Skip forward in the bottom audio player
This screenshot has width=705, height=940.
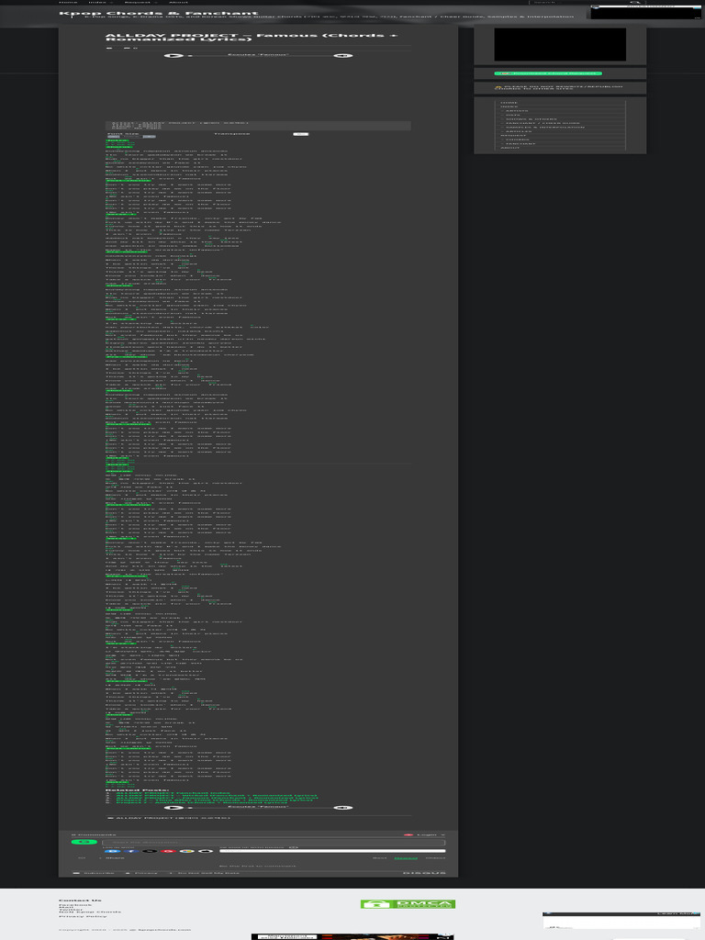click(343, 808)
